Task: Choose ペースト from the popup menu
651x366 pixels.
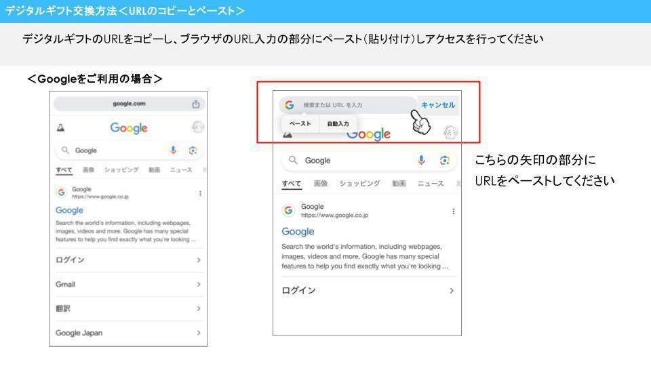Action: 300,123
